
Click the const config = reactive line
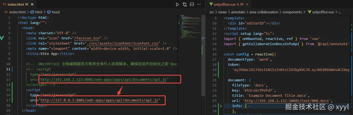250,54
